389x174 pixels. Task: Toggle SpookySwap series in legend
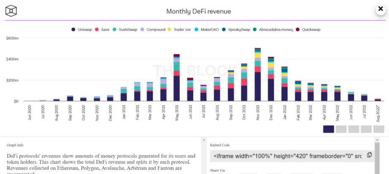[x=236, y=30]
